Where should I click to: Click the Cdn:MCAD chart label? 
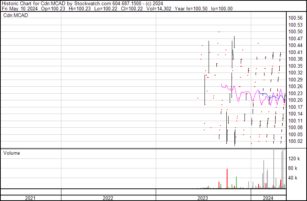coord(16,15)
